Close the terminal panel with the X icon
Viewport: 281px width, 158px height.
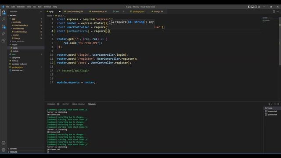click(x=278, y=104)
